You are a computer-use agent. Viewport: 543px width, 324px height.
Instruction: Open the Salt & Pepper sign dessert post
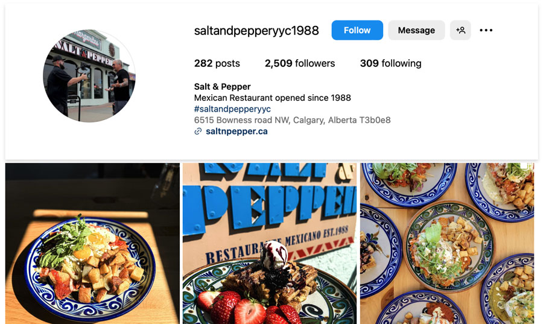point(270,244)
